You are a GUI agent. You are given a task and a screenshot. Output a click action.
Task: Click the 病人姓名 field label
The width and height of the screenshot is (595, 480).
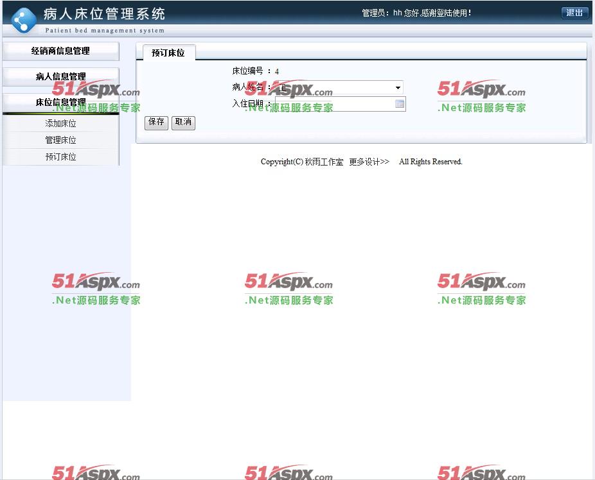click(247, 87)
